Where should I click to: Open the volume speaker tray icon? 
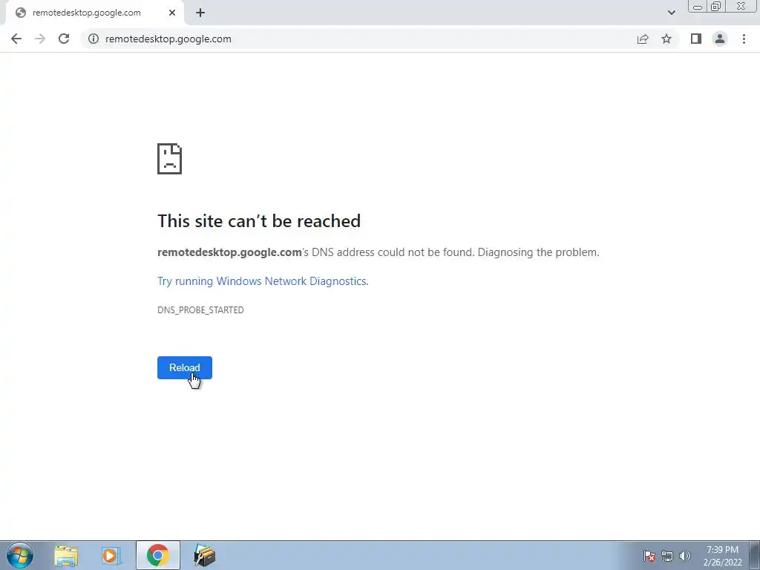coord(685,556)
